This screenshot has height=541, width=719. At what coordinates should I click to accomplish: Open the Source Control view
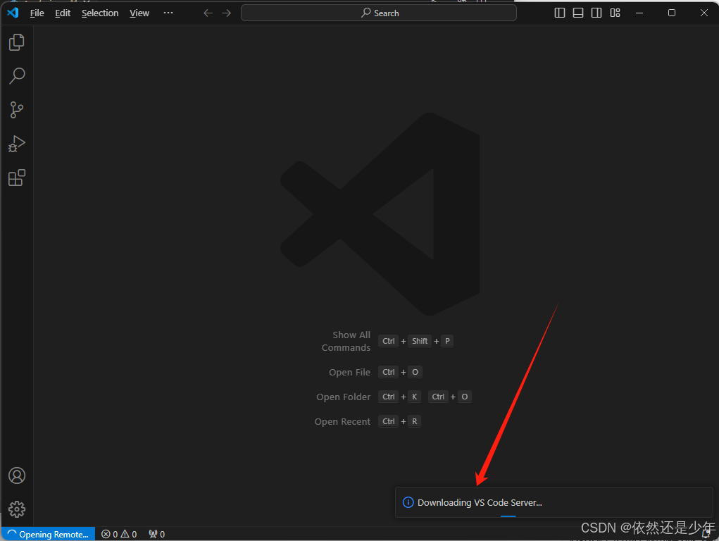pos(16,110)
